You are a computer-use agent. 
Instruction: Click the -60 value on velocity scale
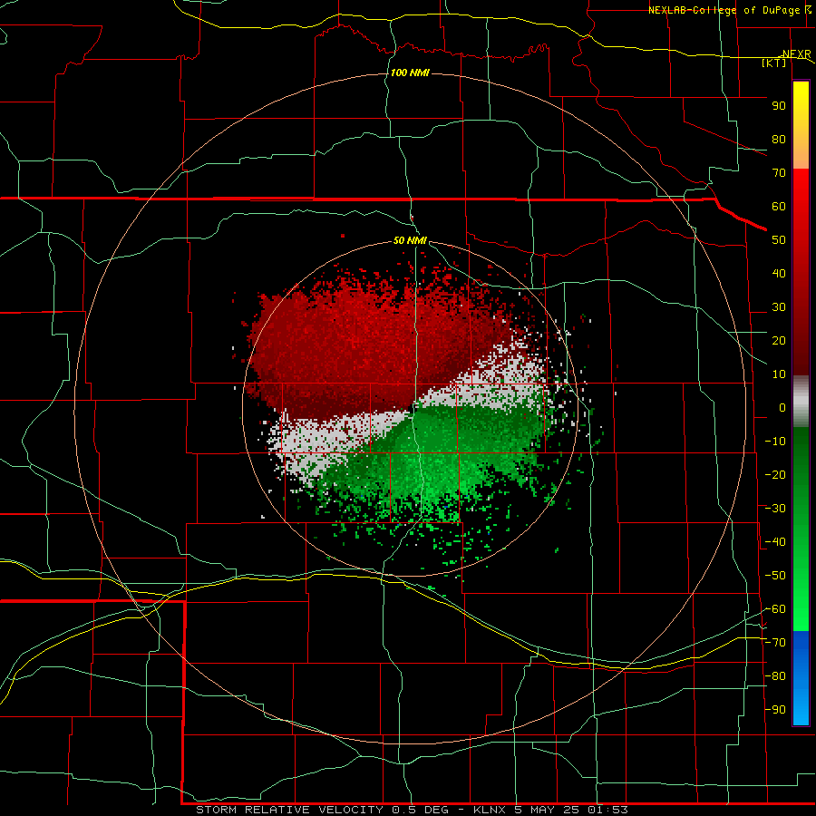pyautogui.click(x=775, y=609)
